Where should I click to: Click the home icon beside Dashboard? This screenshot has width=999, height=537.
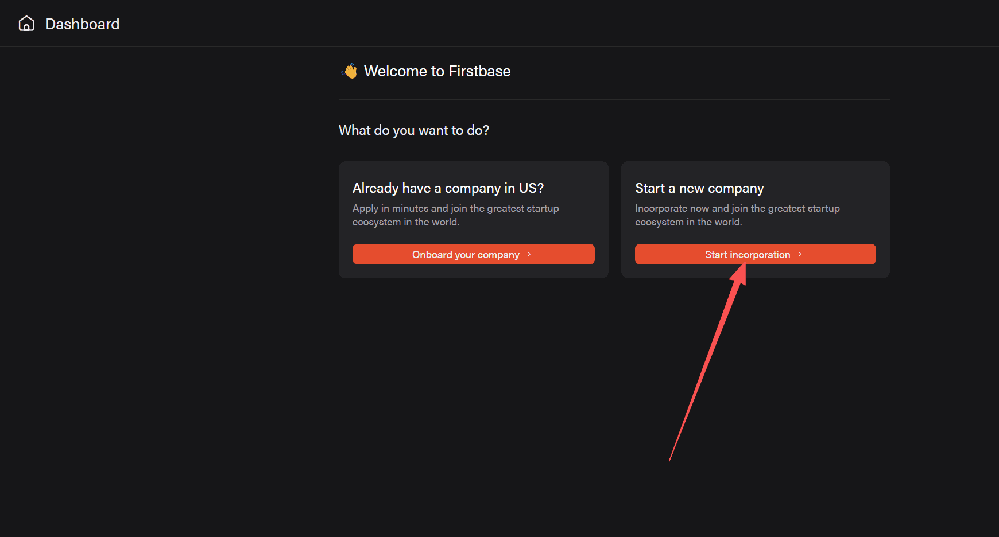[x=26, y=24]
